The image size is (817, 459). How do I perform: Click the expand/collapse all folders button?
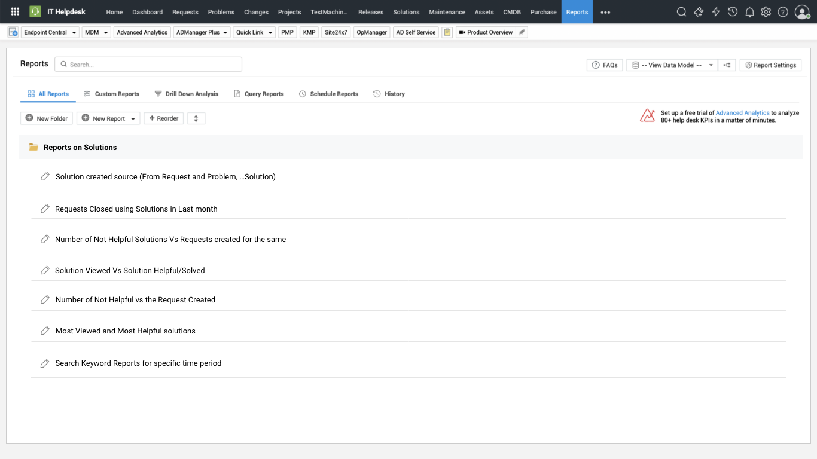click(196, 118)
